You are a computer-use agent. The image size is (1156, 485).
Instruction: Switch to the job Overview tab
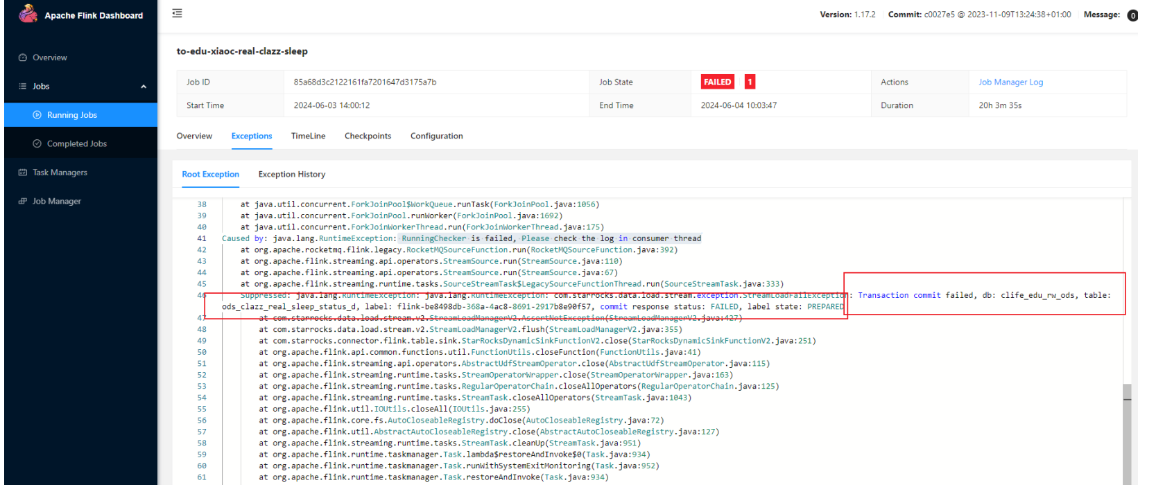[194, 136]
